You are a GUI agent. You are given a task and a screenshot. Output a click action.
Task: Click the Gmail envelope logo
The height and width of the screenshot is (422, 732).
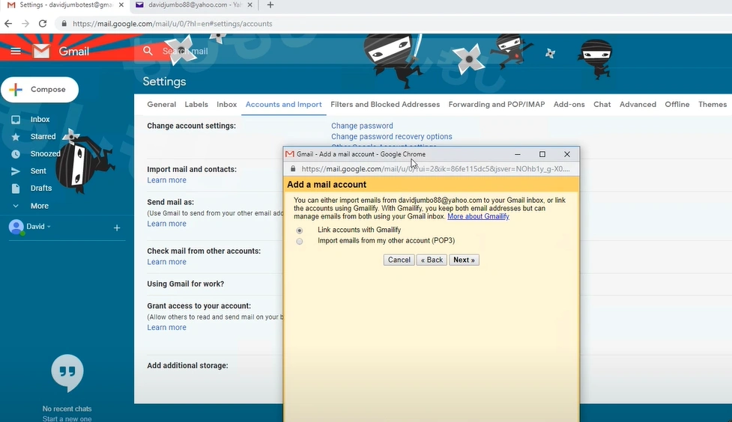point(41,52)
